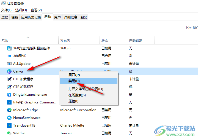Choose 打开文件所在的位置(O) in context menu
198x139 pixels.
pos(89,89)
